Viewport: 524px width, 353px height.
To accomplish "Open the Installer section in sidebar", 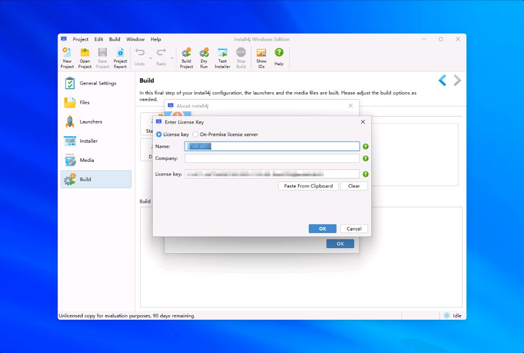I will click(96, 141).
